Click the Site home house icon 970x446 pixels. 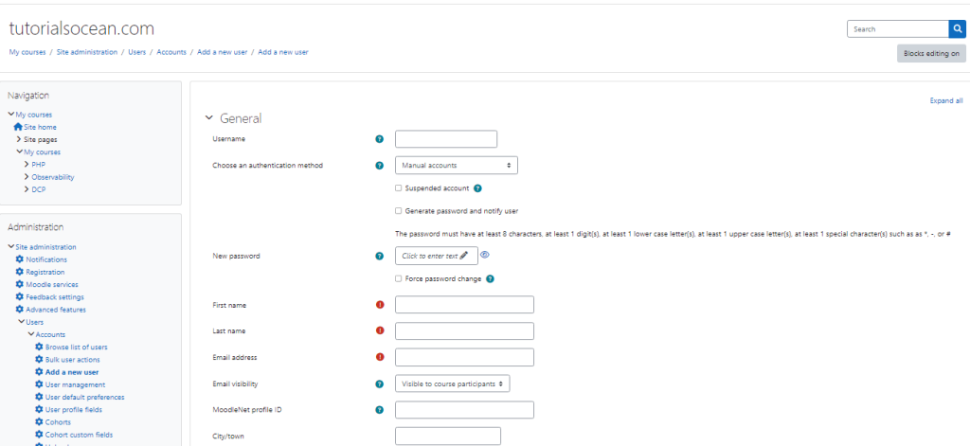pyautogui.click(x=18, y=127)
